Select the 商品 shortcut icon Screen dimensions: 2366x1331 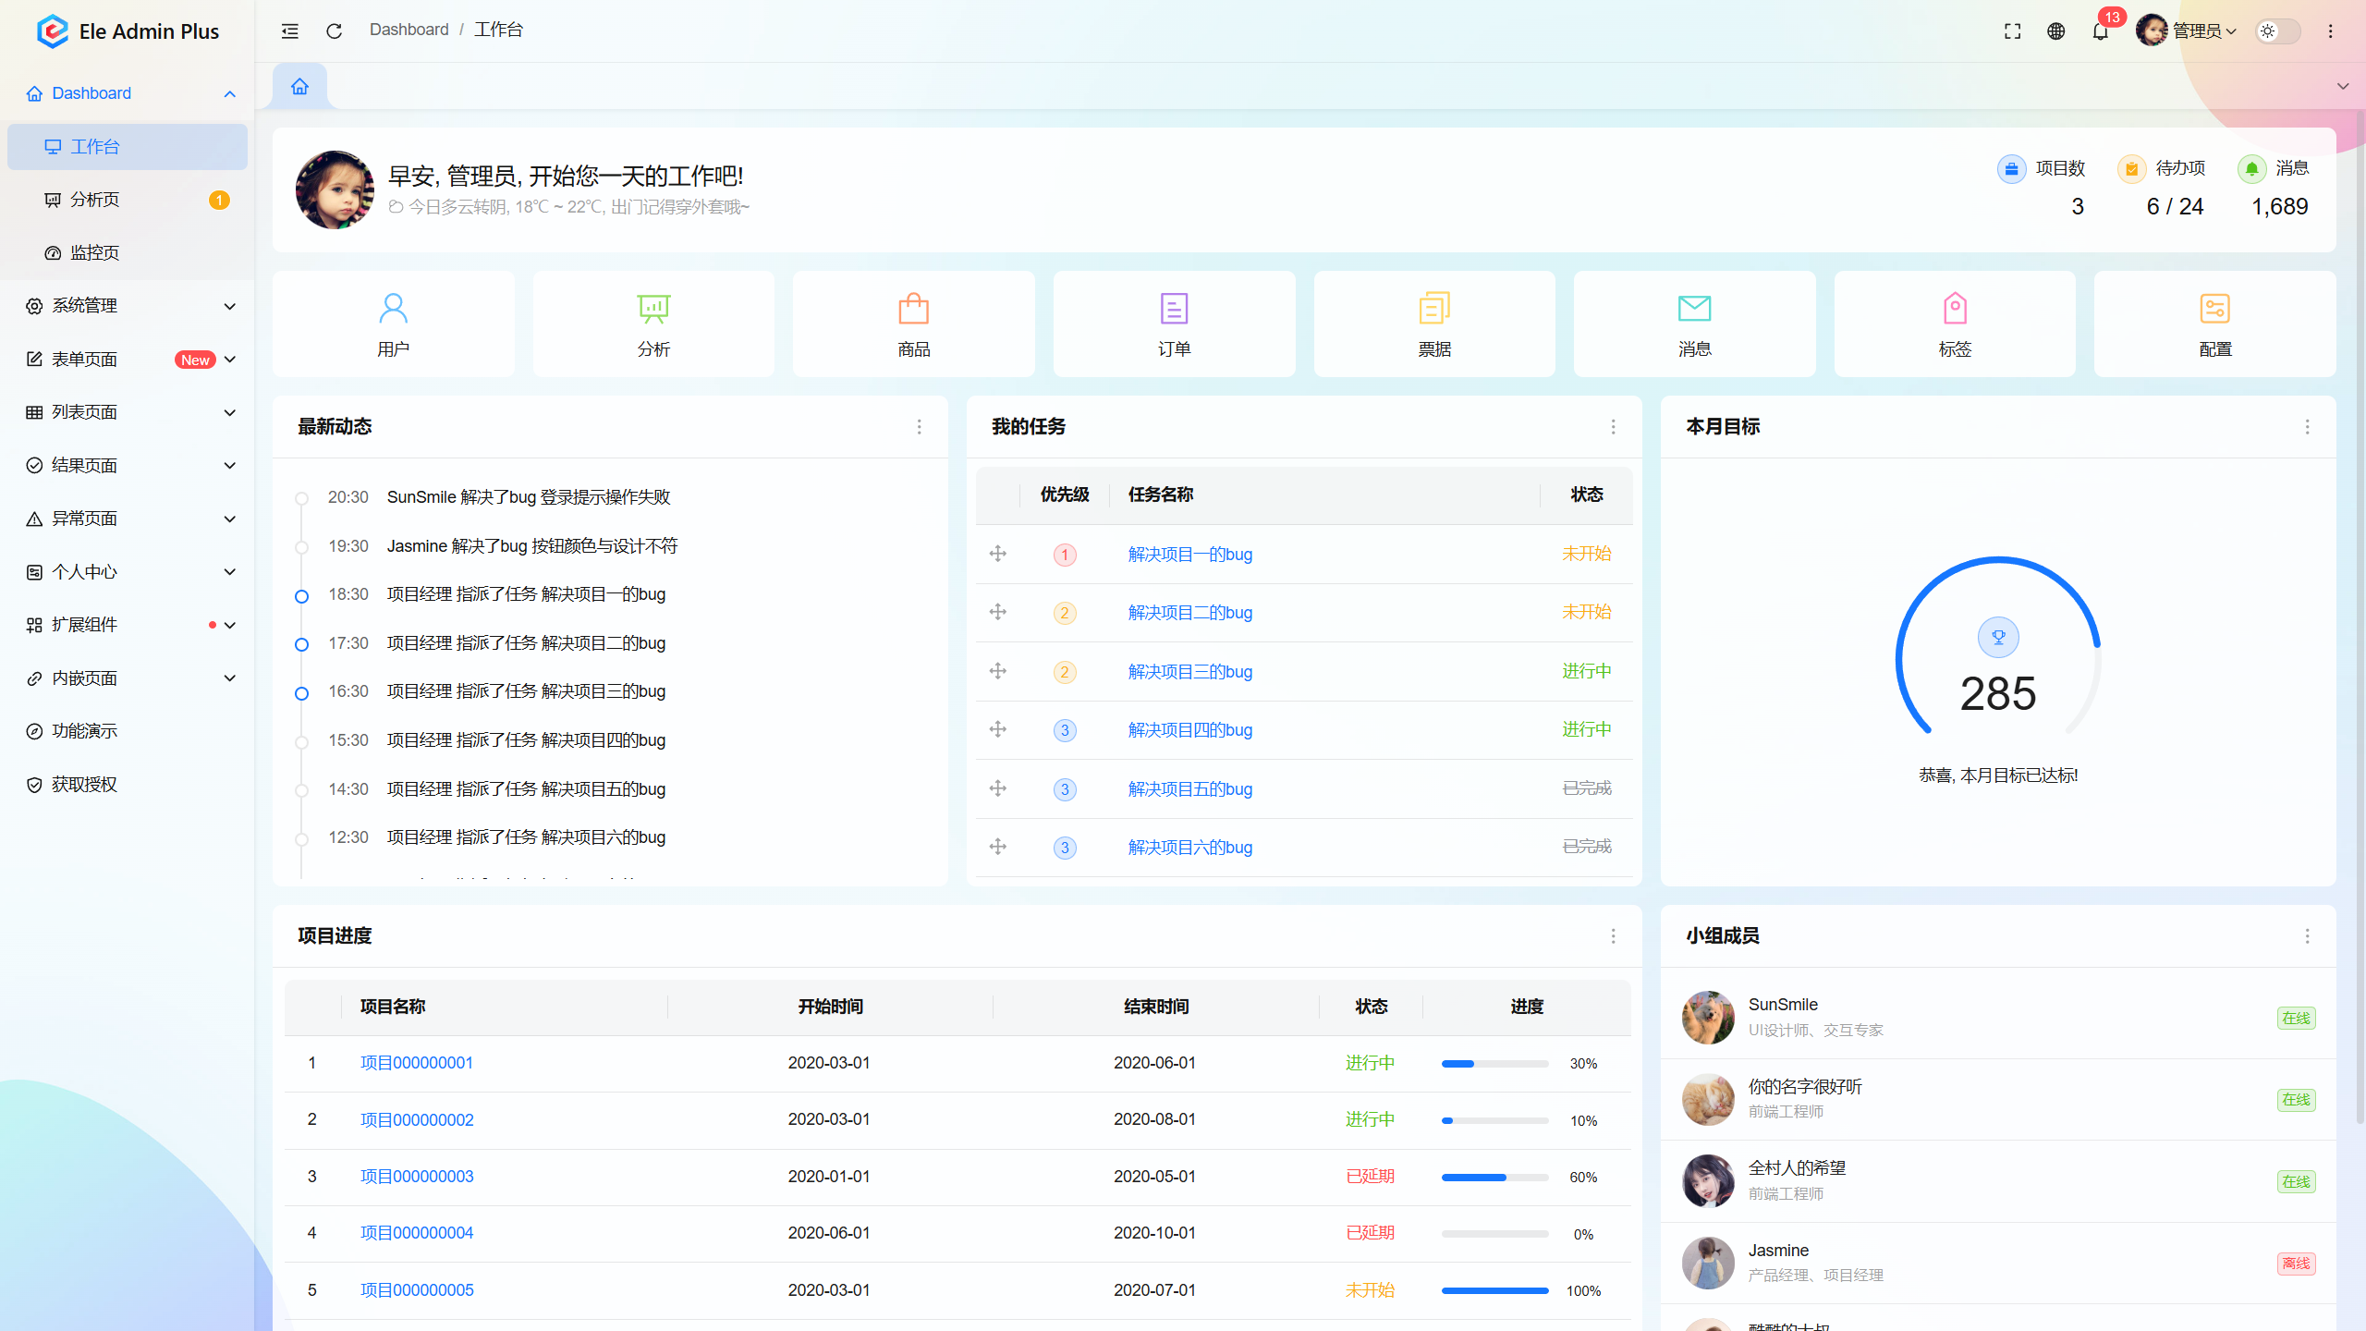[x=913, y=309]
